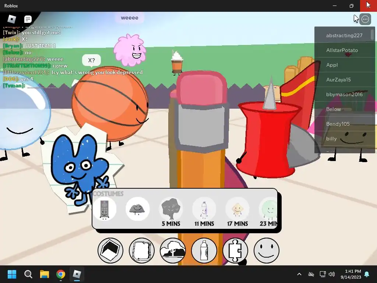The height and width of the screenshot is (283, 377).
Task: Open the Roblox menu logo button
Action: (11, 19)
